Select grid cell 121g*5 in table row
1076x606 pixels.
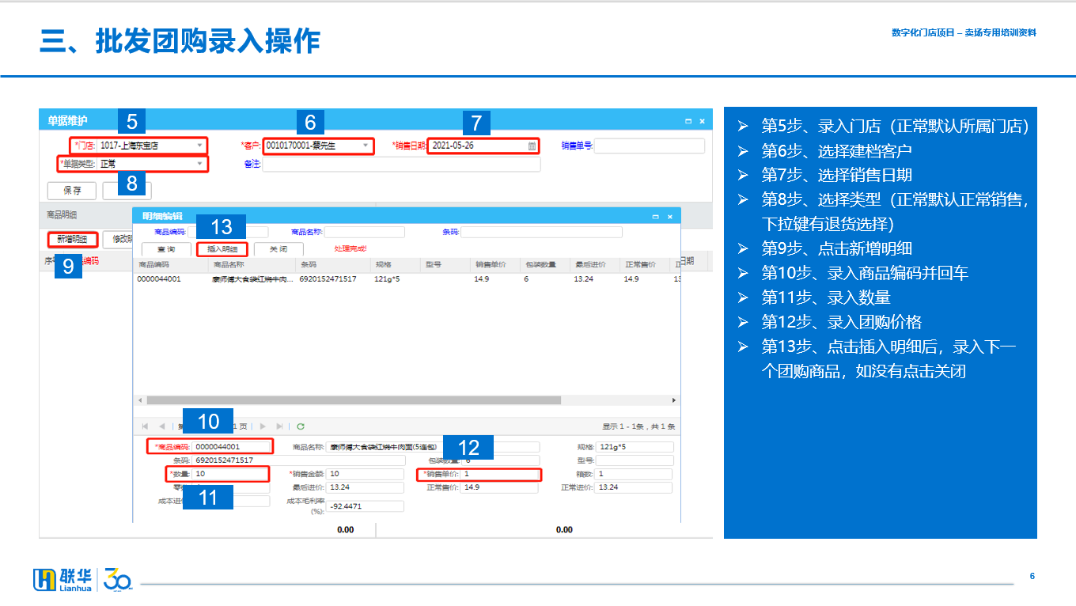coord(387,278)
